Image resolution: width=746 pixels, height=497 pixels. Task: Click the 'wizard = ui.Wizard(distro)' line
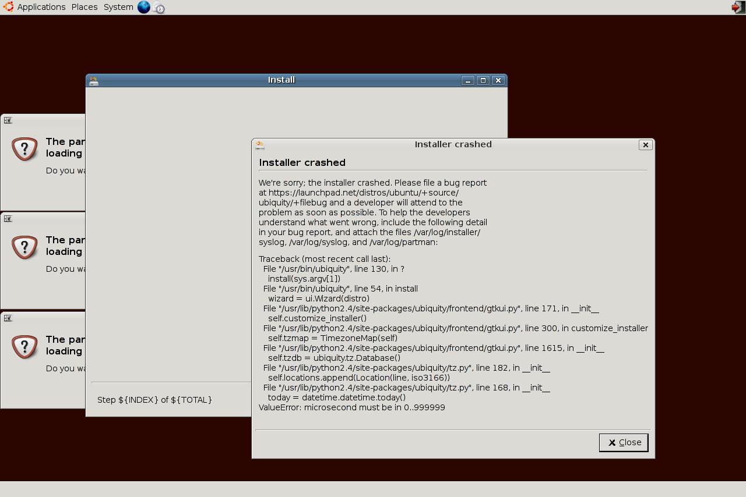click(319, 299)
